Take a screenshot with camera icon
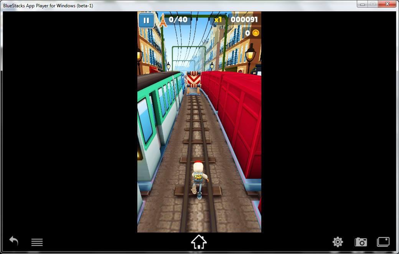399x254 pixels. (x=361, y=242)
